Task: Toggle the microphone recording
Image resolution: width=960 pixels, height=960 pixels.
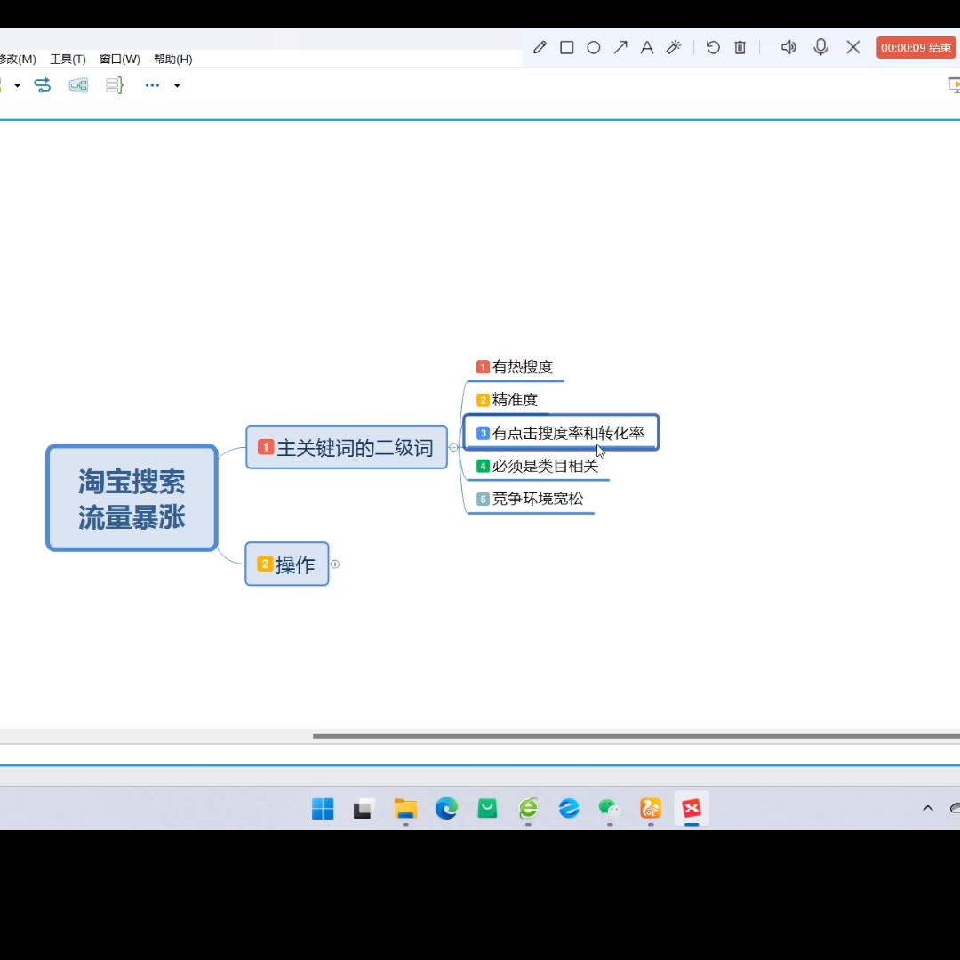Action: 821,47
